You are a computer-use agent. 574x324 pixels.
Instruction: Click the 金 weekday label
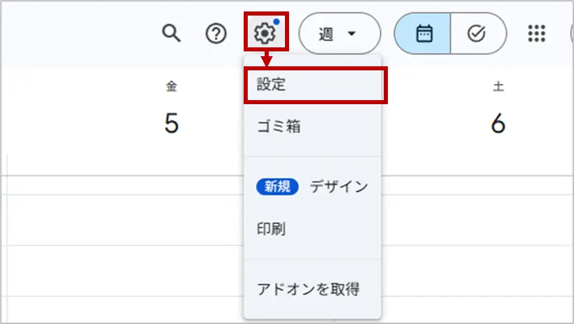coord(171,87)
